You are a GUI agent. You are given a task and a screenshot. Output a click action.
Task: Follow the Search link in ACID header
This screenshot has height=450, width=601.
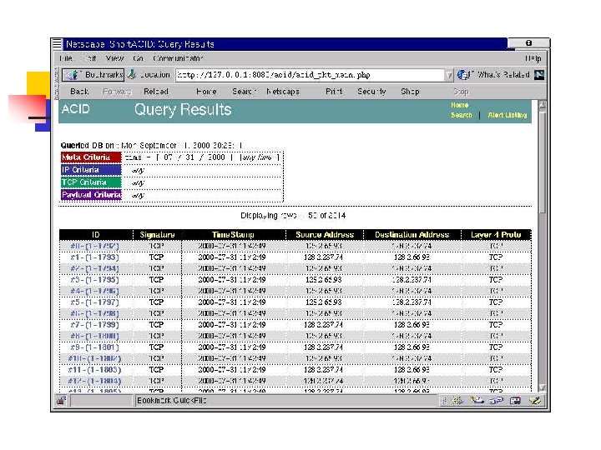[x=462, y=115]
